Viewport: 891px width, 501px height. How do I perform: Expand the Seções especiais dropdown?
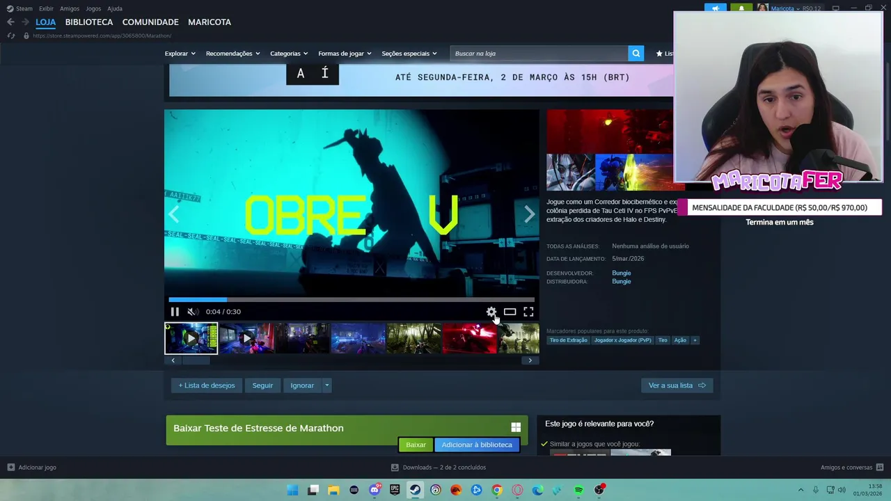[409, 54]
